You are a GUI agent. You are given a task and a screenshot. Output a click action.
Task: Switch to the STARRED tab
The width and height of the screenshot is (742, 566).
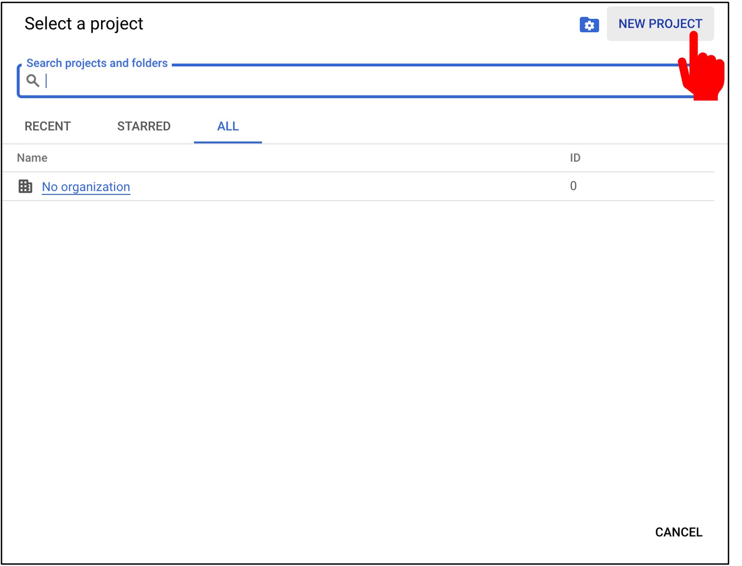click(x=144, y=126)
